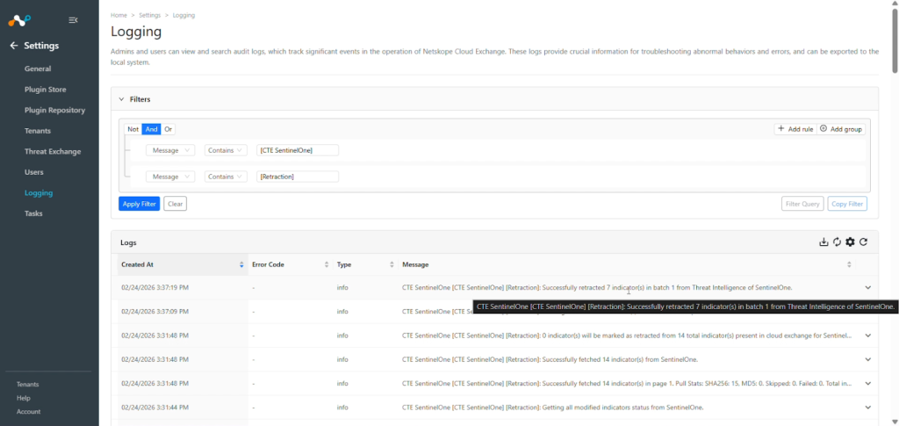
Task: Open Plugin Store menu item
Action: click(x=46, y=90)
